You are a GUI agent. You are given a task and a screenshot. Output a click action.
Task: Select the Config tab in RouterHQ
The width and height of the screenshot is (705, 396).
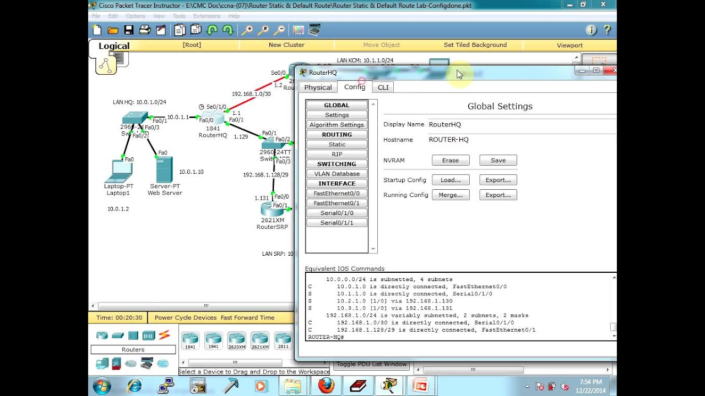[x=355, y=87]
